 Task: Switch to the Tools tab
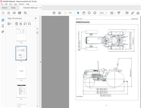coord(13,8)
